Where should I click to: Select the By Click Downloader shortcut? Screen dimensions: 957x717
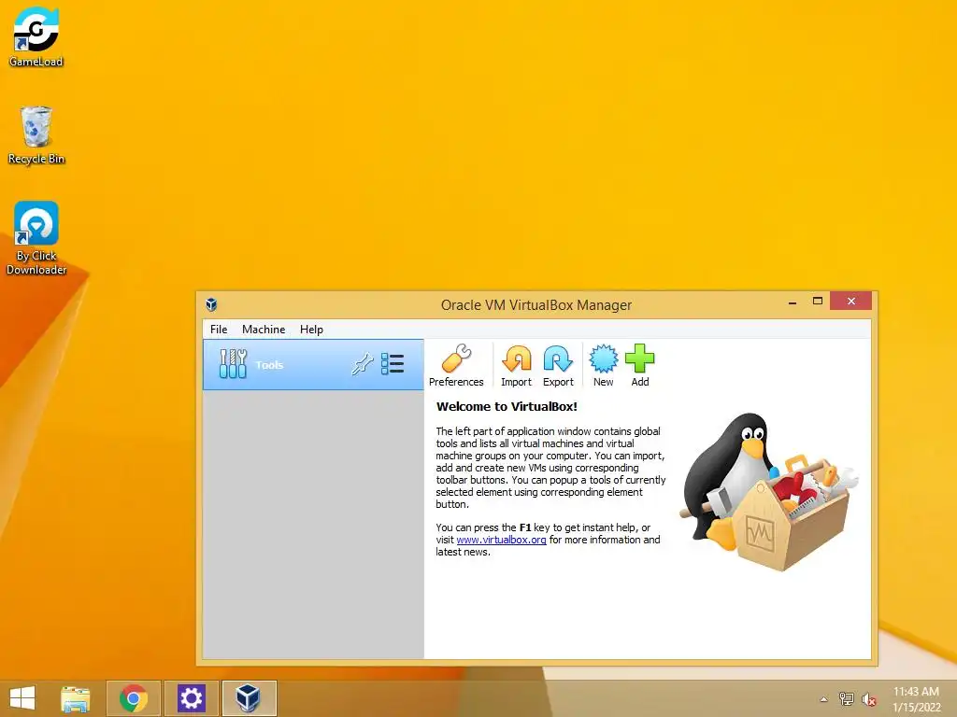pyautogui.click(x=36, y=238)
